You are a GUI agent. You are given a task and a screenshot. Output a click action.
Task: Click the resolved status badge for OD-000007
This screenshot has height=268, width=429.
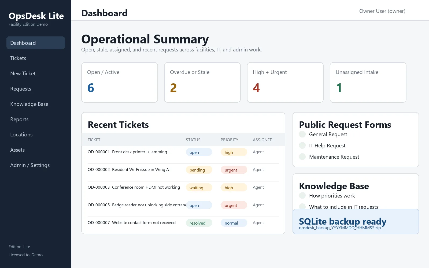[199, 223]
